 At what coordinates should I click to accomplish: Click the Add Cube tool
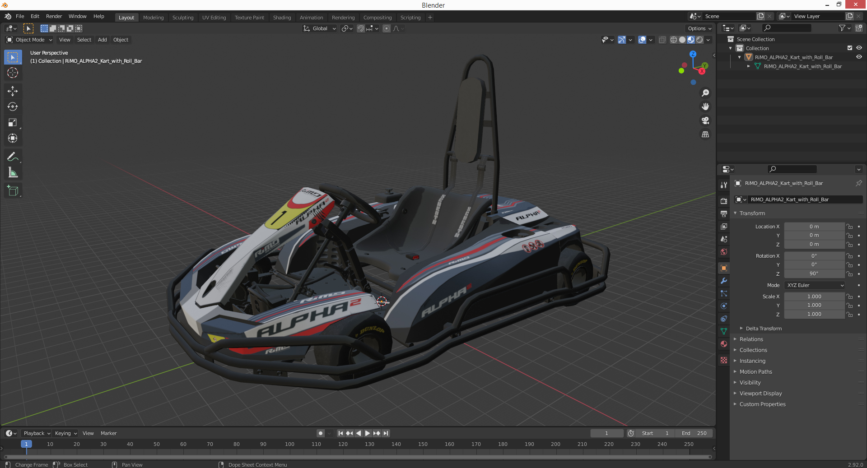[x=13, y=190]
